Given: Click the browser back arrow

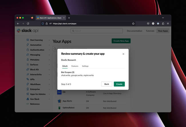Looking at the screenshot, I should pyautogui.click(x=18, y=24).
